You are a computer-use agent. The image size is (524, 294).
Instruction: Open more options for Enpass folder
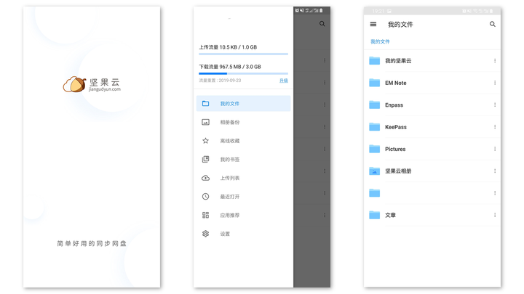495,105
